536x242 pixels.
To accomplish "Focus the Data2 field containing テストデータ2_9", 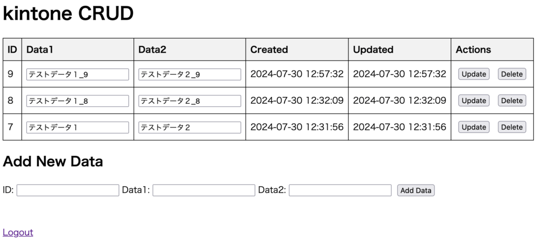I will (x=189, y=74).
